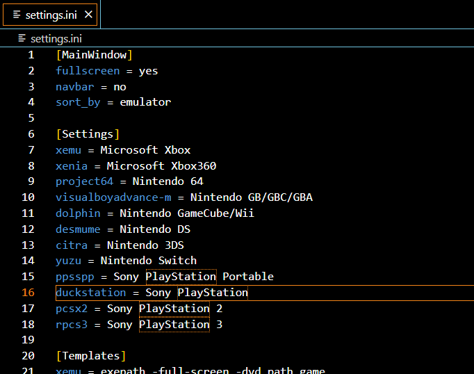Click PlayStation on the pcsx2 line

tap(174, 309)
